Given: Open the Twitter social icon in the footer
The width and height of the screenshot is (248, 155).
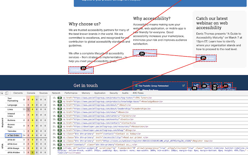Looking at the screenshot, I should click(x=196, y=85).
